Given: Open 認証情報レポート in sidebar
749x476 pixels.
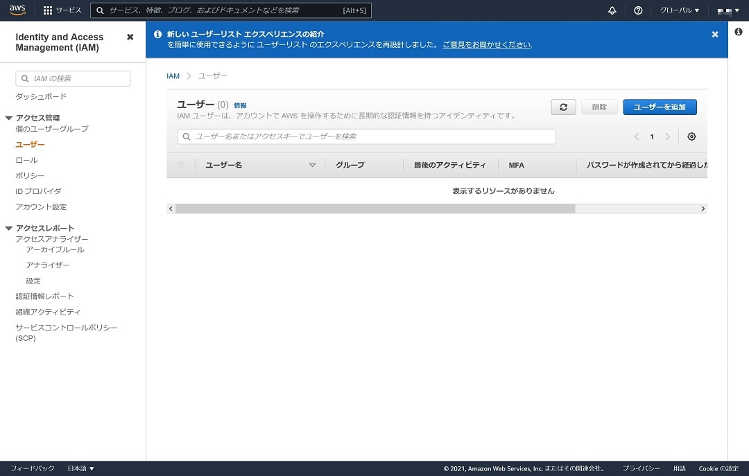Looking at the screenshot, I should click(x=44, y=296).
